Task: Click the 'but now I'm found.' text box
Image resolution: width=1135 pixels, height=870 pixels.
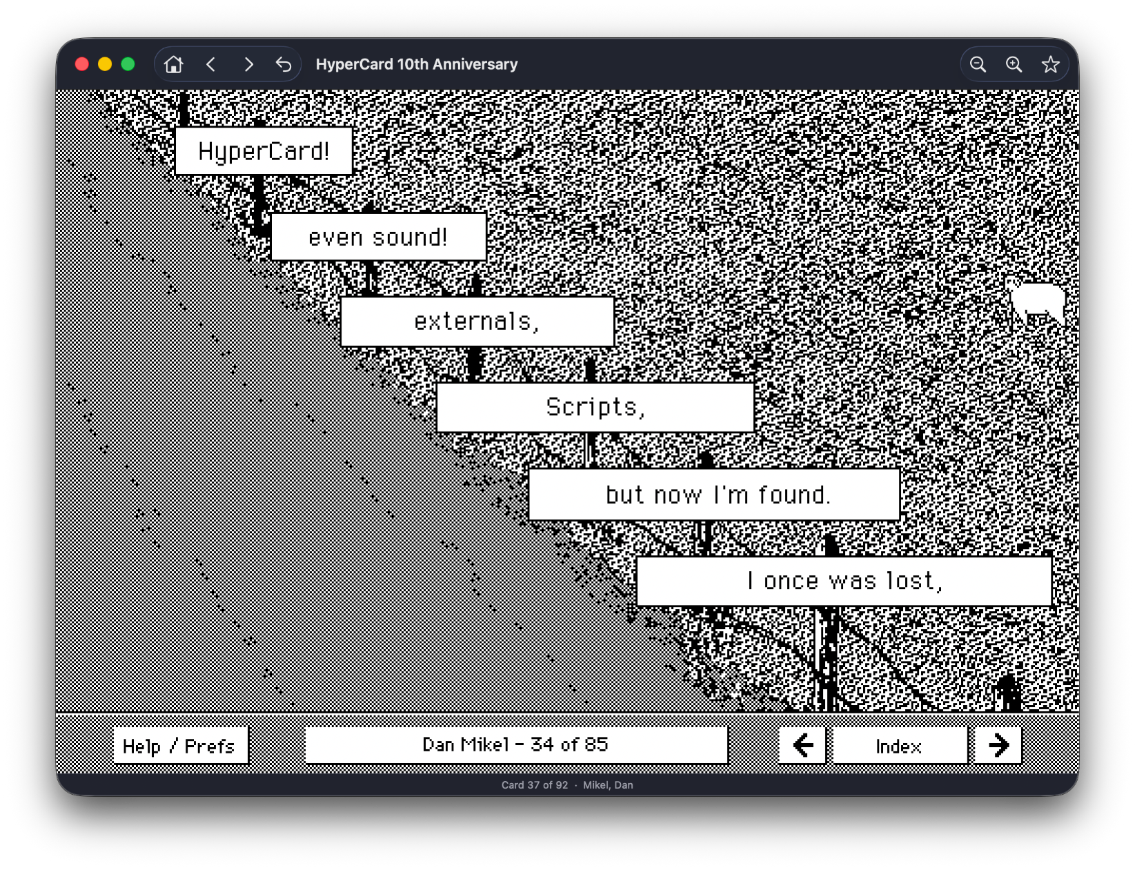Action: tap(714, 495)
